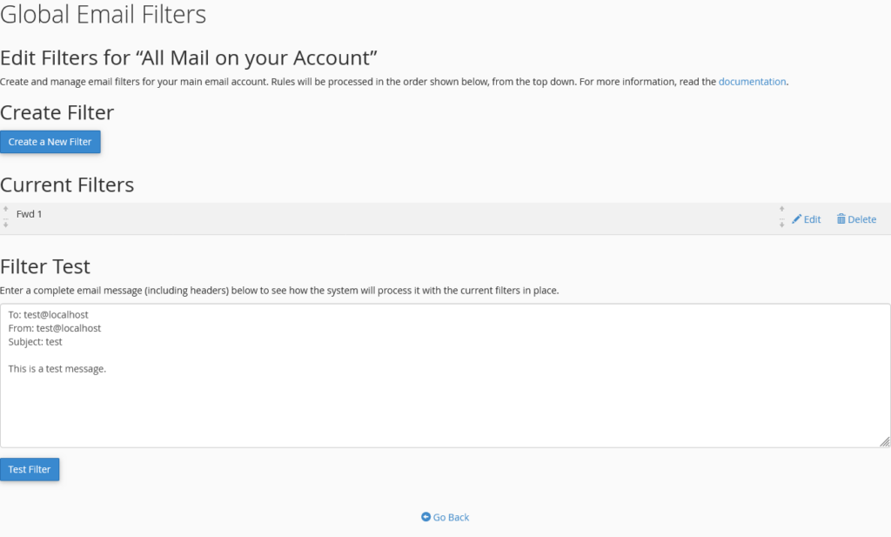Click the left-side down arrow on Fwd 1
The image size is (891, 537).
[x=6, y=225]
